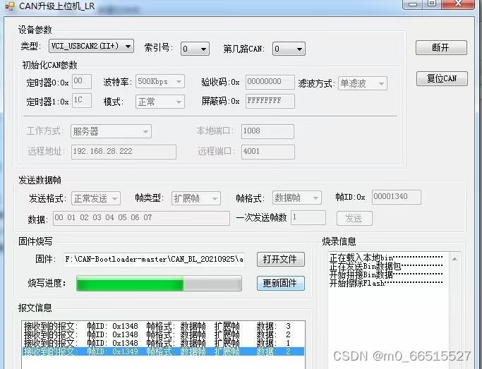This screenshot has height=369, width=482.
Task: Click the 打开文件 button
Action: (x=281, y=260)
